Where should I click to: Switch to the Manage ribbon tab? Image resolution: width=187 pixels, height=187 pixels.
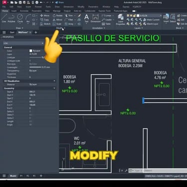(x=57, y=11)
